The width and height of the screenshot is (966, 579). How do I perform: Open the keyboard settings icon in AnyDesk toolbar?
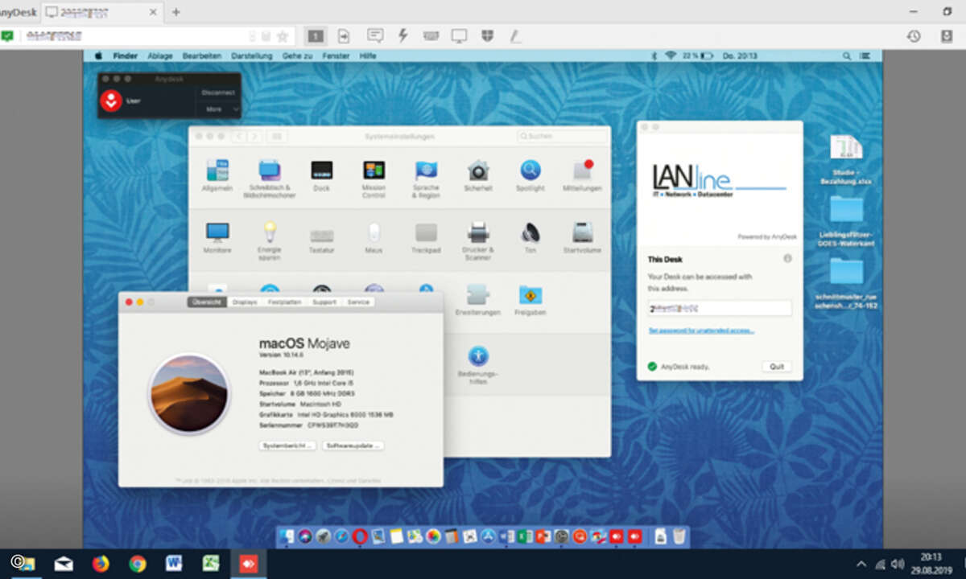[431, 36]
